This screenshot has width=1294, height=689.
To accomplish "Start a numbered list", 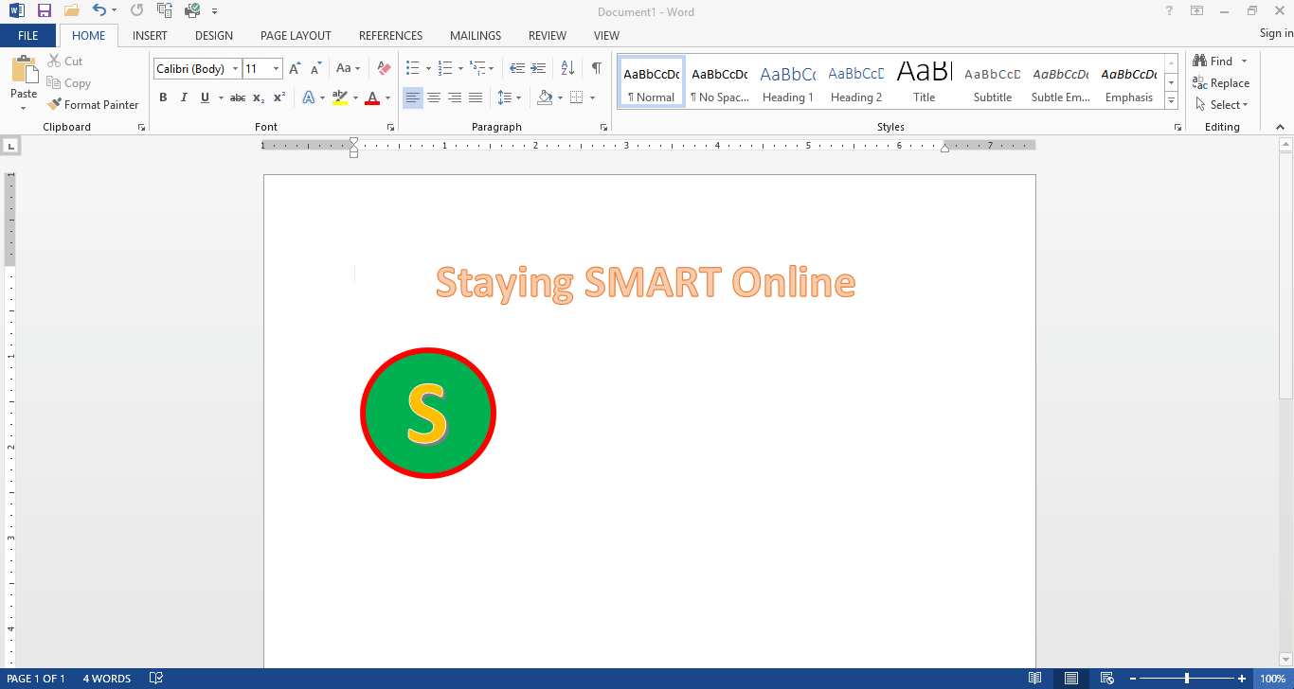I will 445,69.
